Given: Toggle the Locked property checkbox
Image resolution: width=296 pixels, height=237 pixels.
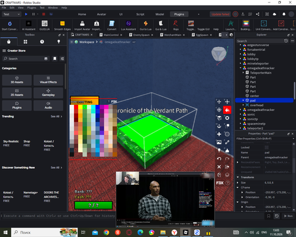Looking at the screenshot, I should coord(266,148).
